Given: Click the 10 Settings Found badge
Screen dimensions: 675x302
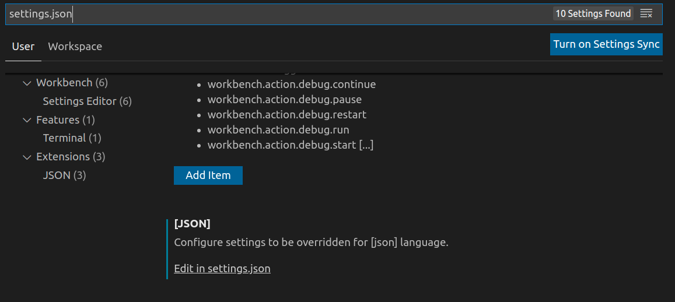Looking at the screenshot, I should click(593, 14).
